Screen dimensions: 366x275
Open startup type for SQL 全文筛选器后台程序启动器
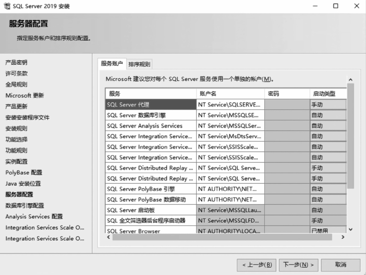[x=328, y=220]
